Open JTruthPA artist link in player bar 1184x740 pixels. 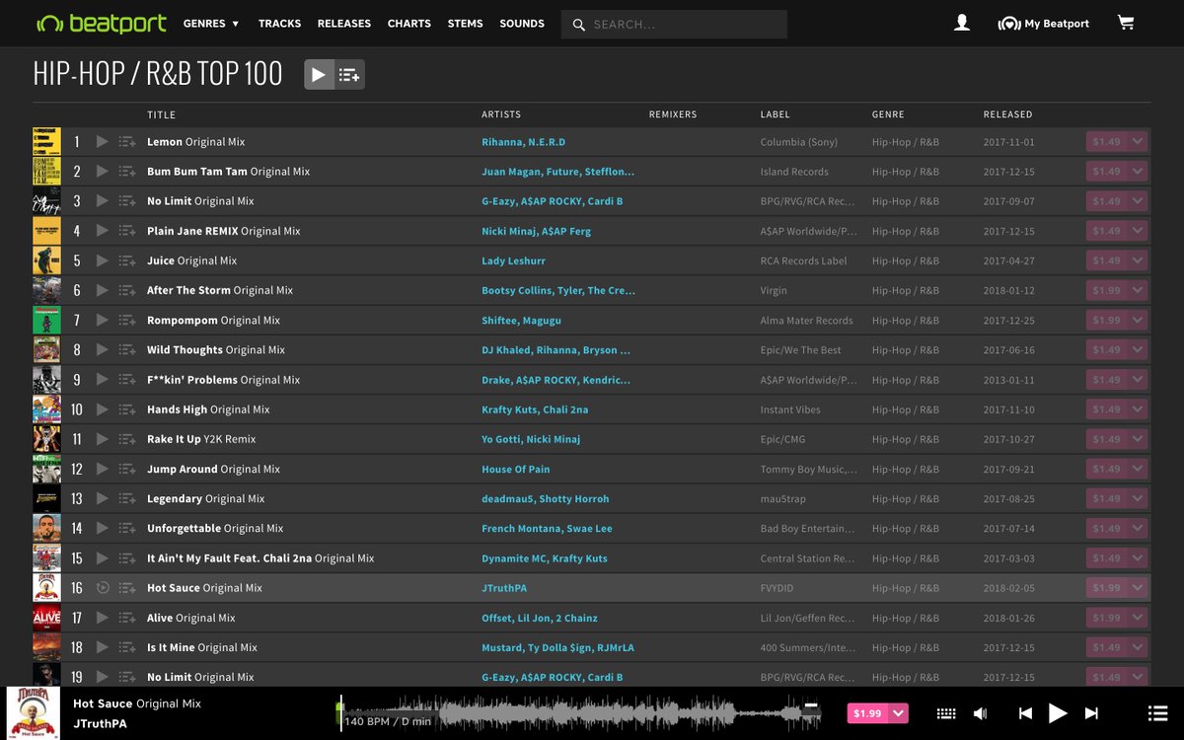pos(100,723)
